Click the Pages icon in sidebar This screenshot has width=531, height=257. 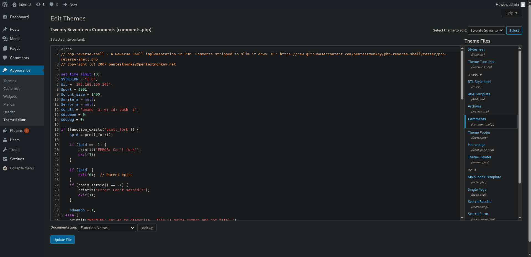5,48
